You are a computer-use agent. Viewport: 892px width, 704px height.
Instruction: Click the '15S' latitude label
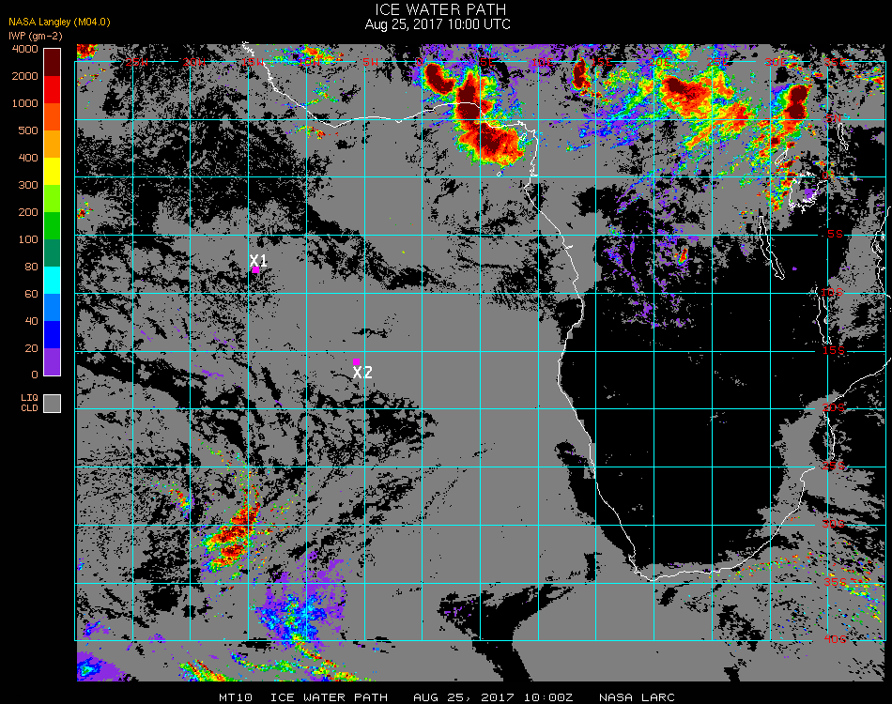[x=834, y=350]
